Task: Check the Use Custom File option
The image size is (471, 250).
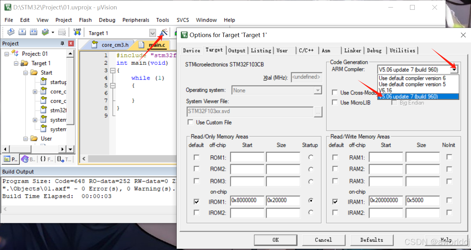Action: [x=190, y=122]
